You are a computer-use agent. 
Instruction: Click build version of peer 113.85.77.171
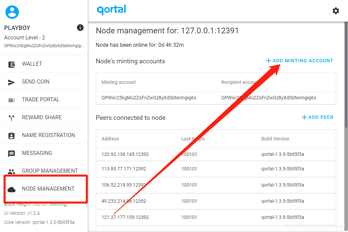pos(283,169)
